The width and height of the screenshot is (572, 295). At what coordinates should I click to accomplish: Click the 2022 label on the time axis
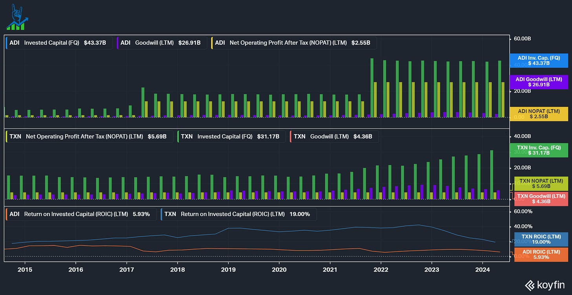click(x=381, y=270)
